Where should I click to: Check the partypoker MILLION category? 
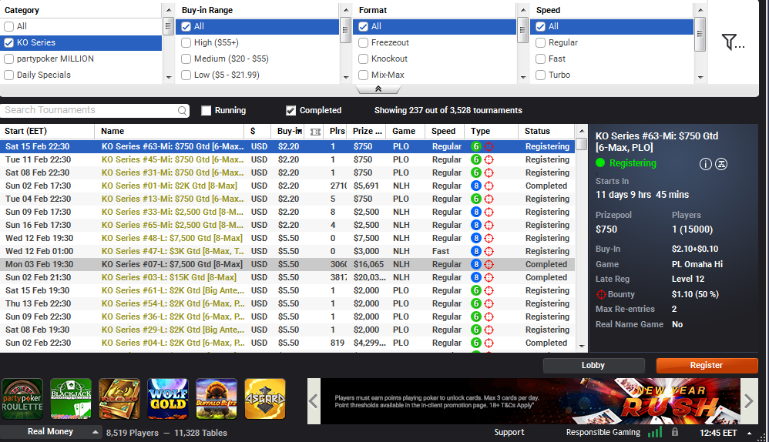[8, 59]
